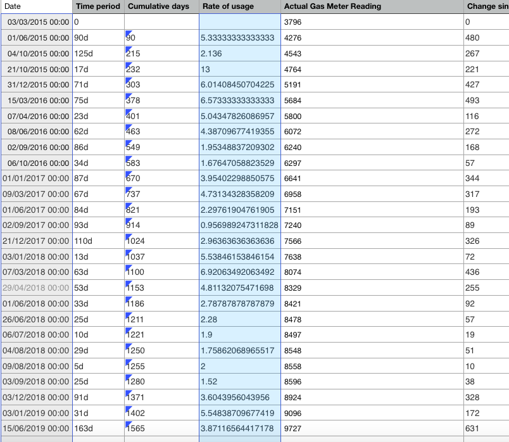Image resolution: width=509 pixels, height=442 pixels.
Task: Click the cumulative days cell 215
Action: (161, 54)
